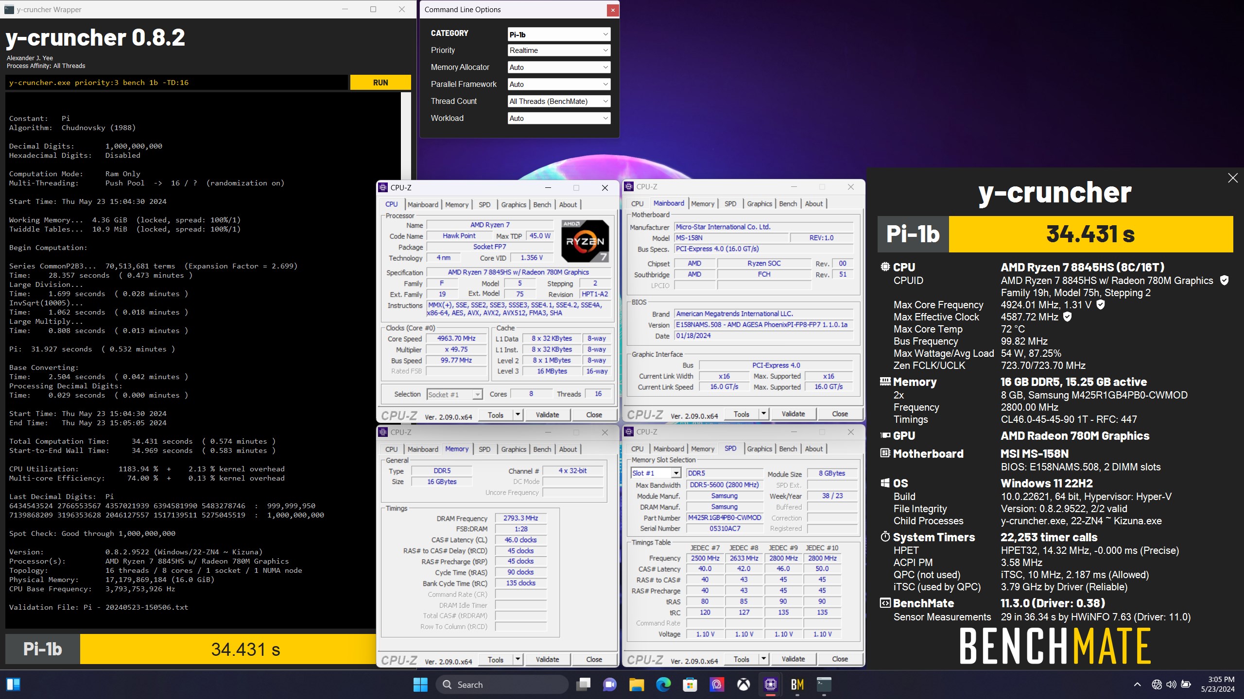
Task: Open Memory tab in top-left CPU-Z window
Action: [457, 205]
